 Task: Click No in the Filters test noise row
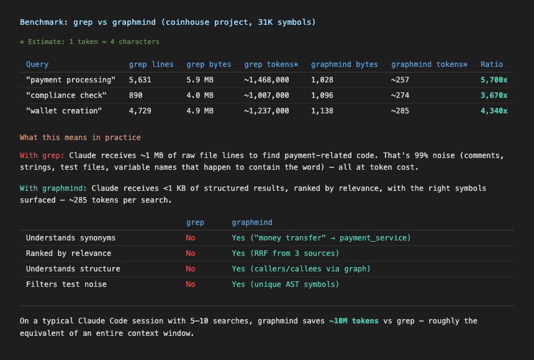tap(191, 284)
